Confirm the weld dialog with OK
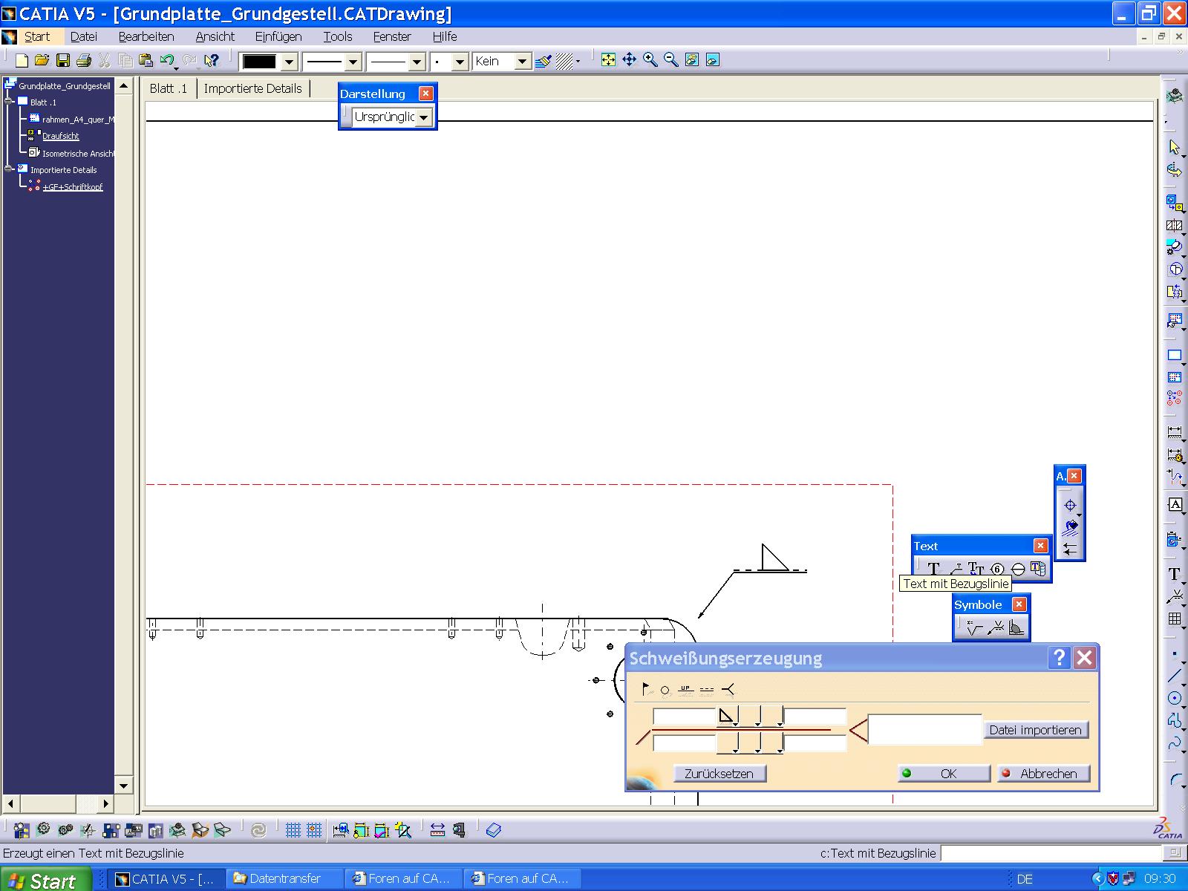 [x=944, y=774]
